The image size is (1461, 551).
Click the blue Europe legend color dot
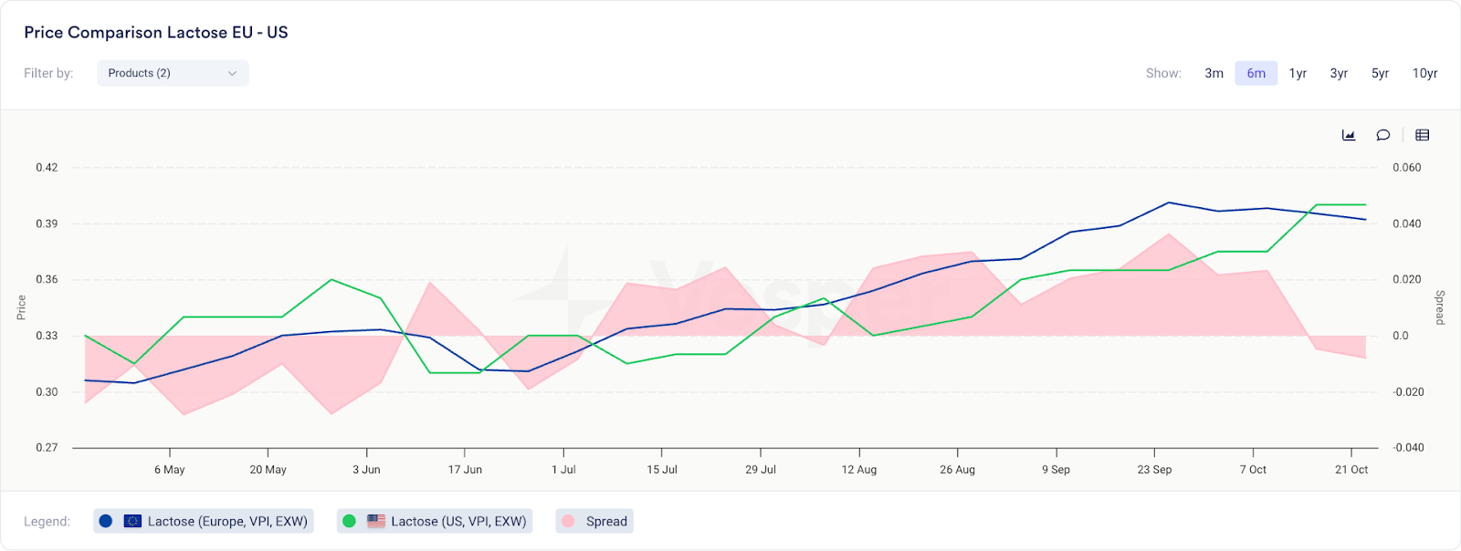(106, 521)
